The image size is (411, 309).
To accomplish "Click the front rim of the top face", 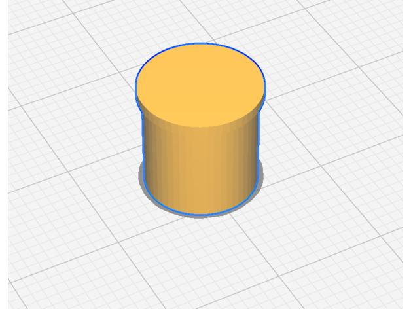I will click(x=200, y=126).
